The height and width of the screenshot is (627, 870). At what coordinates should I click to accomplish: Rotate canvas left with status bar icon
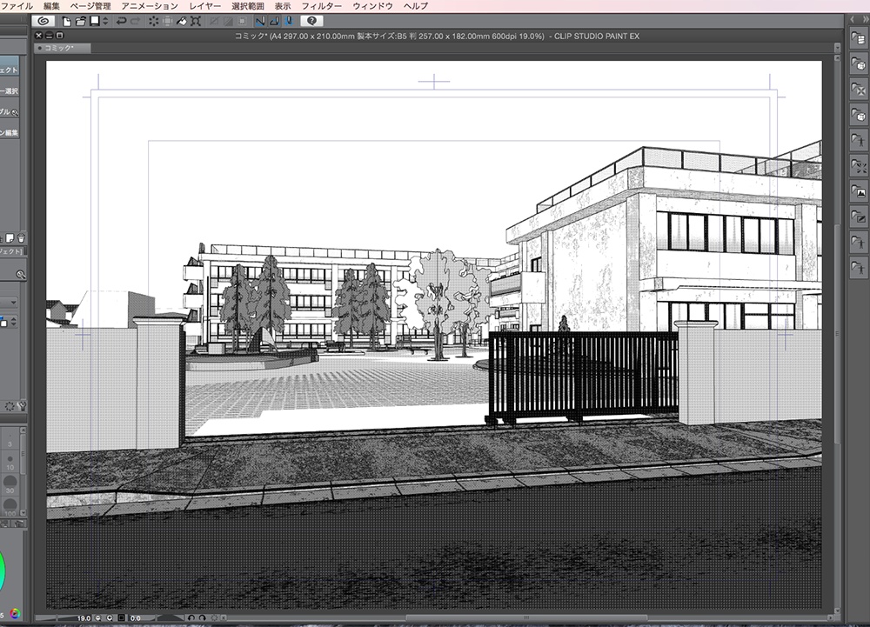[191, 617]
